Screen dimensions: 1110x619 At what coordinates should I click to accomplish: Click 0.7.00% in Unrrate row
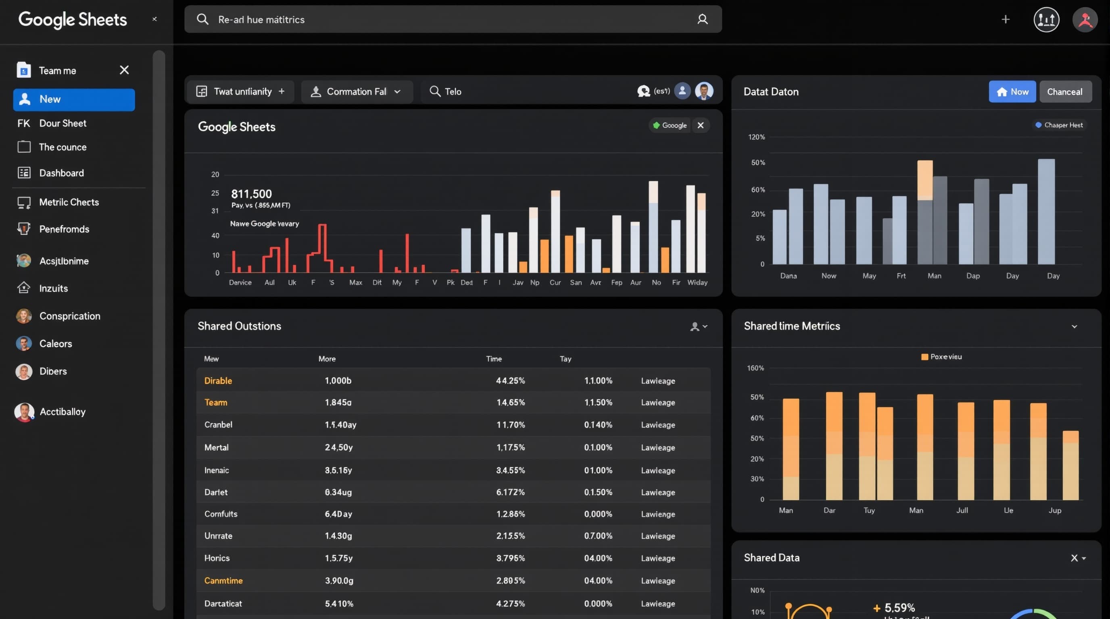(x=598, y=536)
